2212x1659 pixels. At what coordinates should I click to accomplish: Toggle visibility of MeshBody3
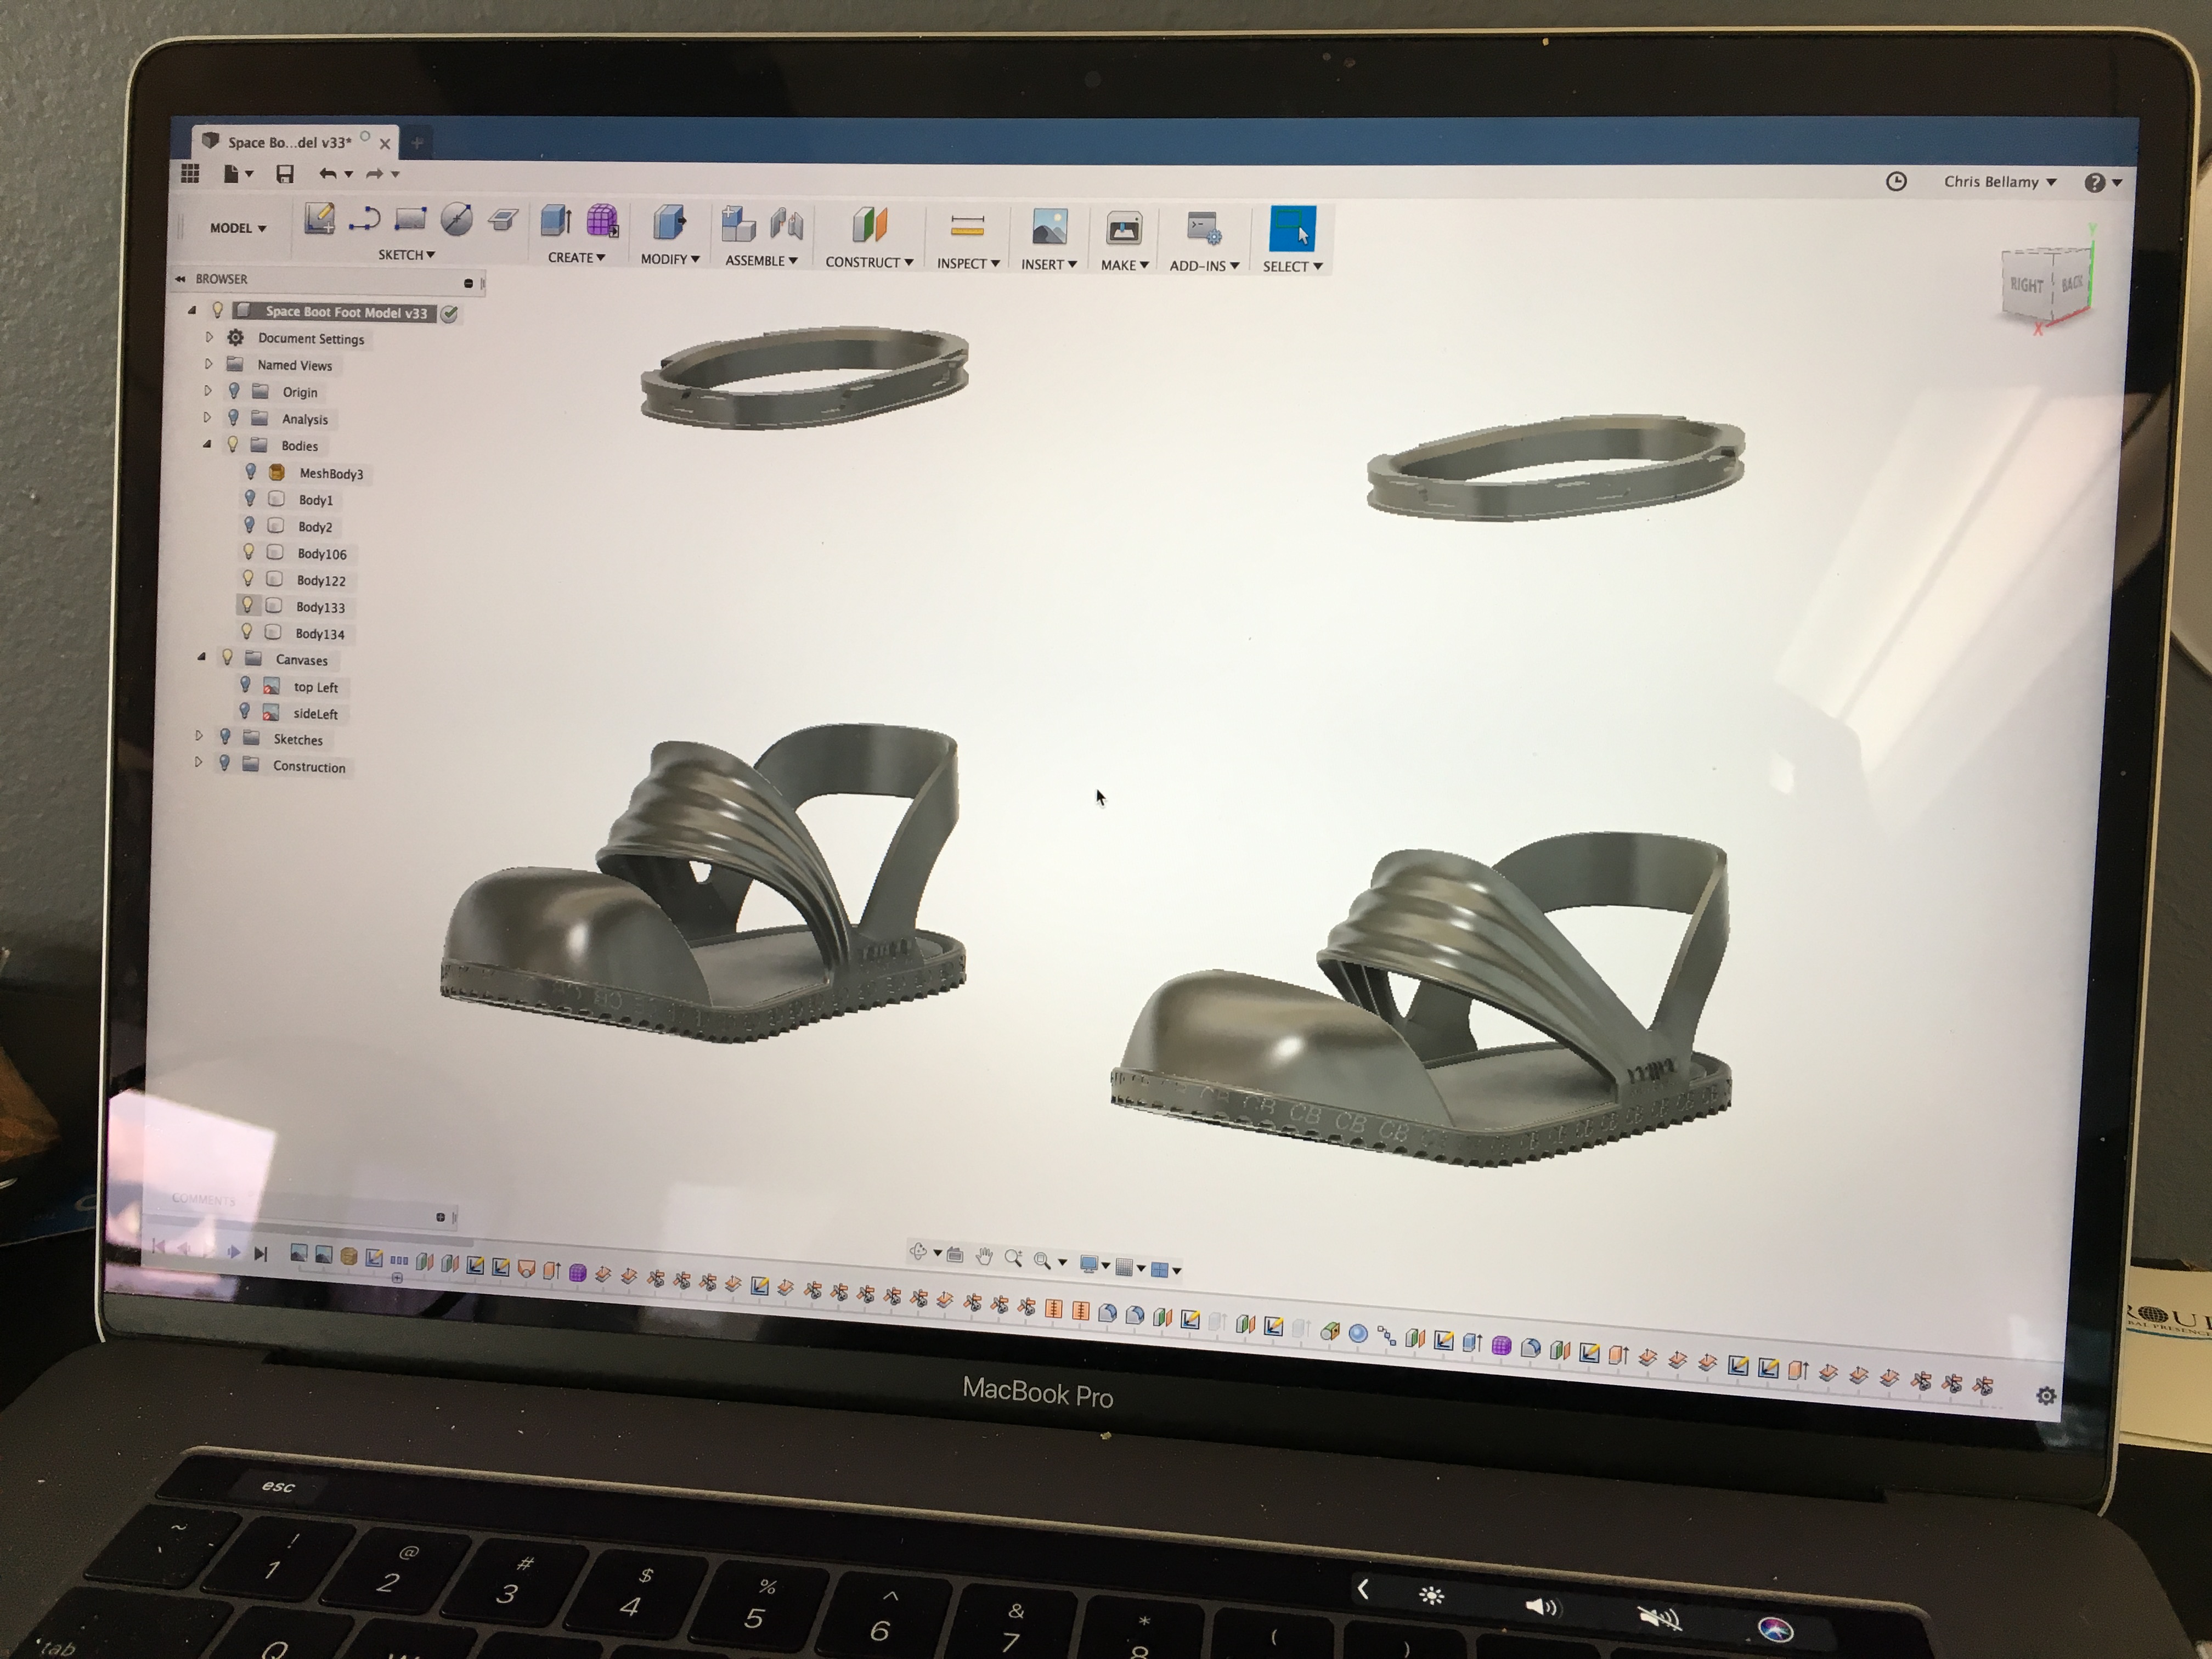(251, 472)
